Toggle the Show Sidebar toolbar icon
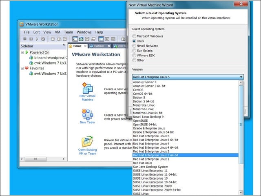The width and height of the screenshot is (261, 196). (75, 39)
